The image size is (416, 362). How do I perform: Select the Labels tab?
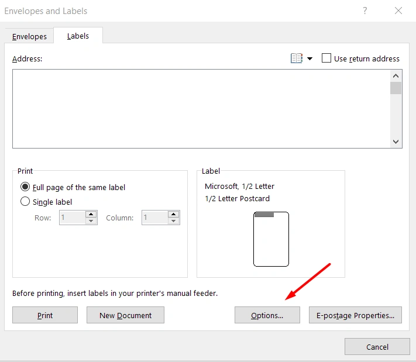pyautogui.click(x=78, y=36)
